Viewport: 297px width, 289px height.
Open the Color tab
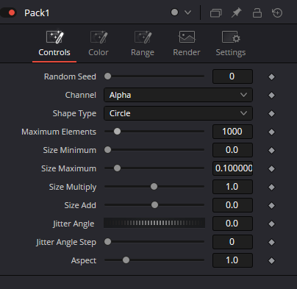coord(99,44)
